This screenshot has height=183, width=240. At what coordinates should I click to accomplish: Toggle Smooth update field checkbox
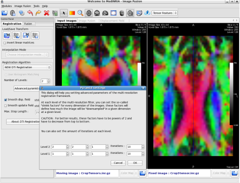coord(6,106)
